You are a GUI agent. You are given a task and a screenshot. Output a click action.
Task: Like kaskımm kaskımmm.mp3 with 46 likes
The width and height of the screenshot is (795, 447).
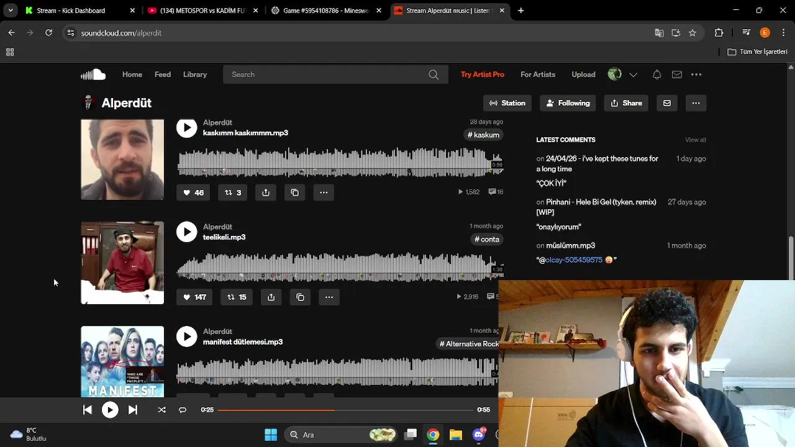pos(194,192)
